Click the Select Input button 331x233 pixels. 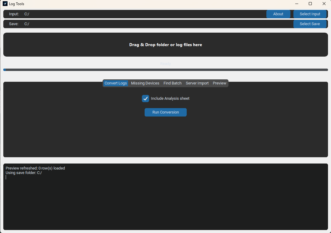pos(310,14)
